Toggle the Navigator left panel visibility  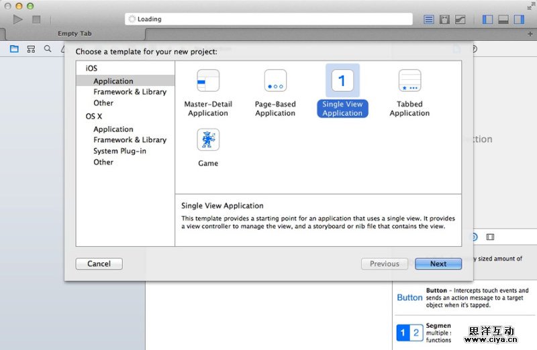487,19
